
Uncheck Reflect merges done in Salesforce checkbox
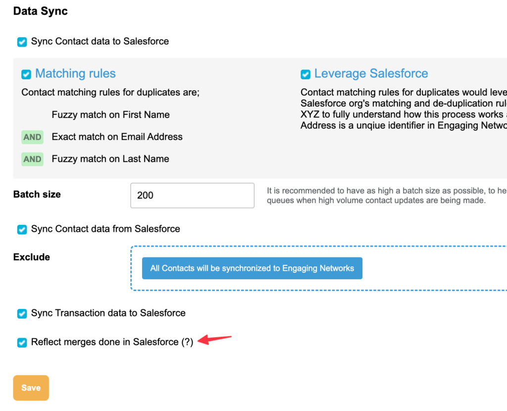[22, 343]
